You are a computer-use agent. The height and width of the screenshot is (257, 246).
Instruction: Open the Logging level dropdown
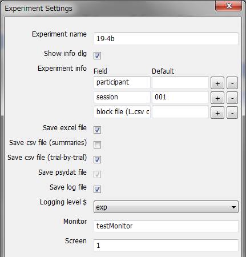pos(166,207)
